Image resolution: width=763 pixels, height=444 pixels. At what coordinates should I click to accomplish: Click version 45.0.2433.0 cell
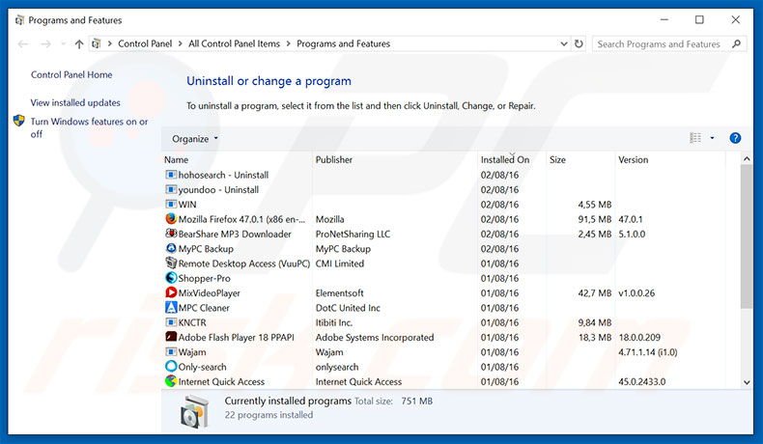point(642,382)
